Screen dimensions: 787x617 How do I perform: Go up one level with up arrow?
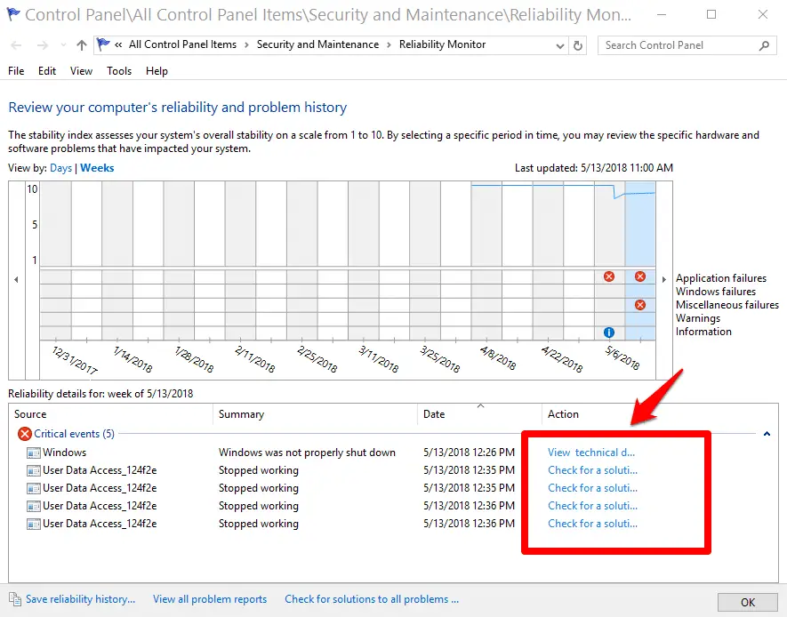[81, 45]
